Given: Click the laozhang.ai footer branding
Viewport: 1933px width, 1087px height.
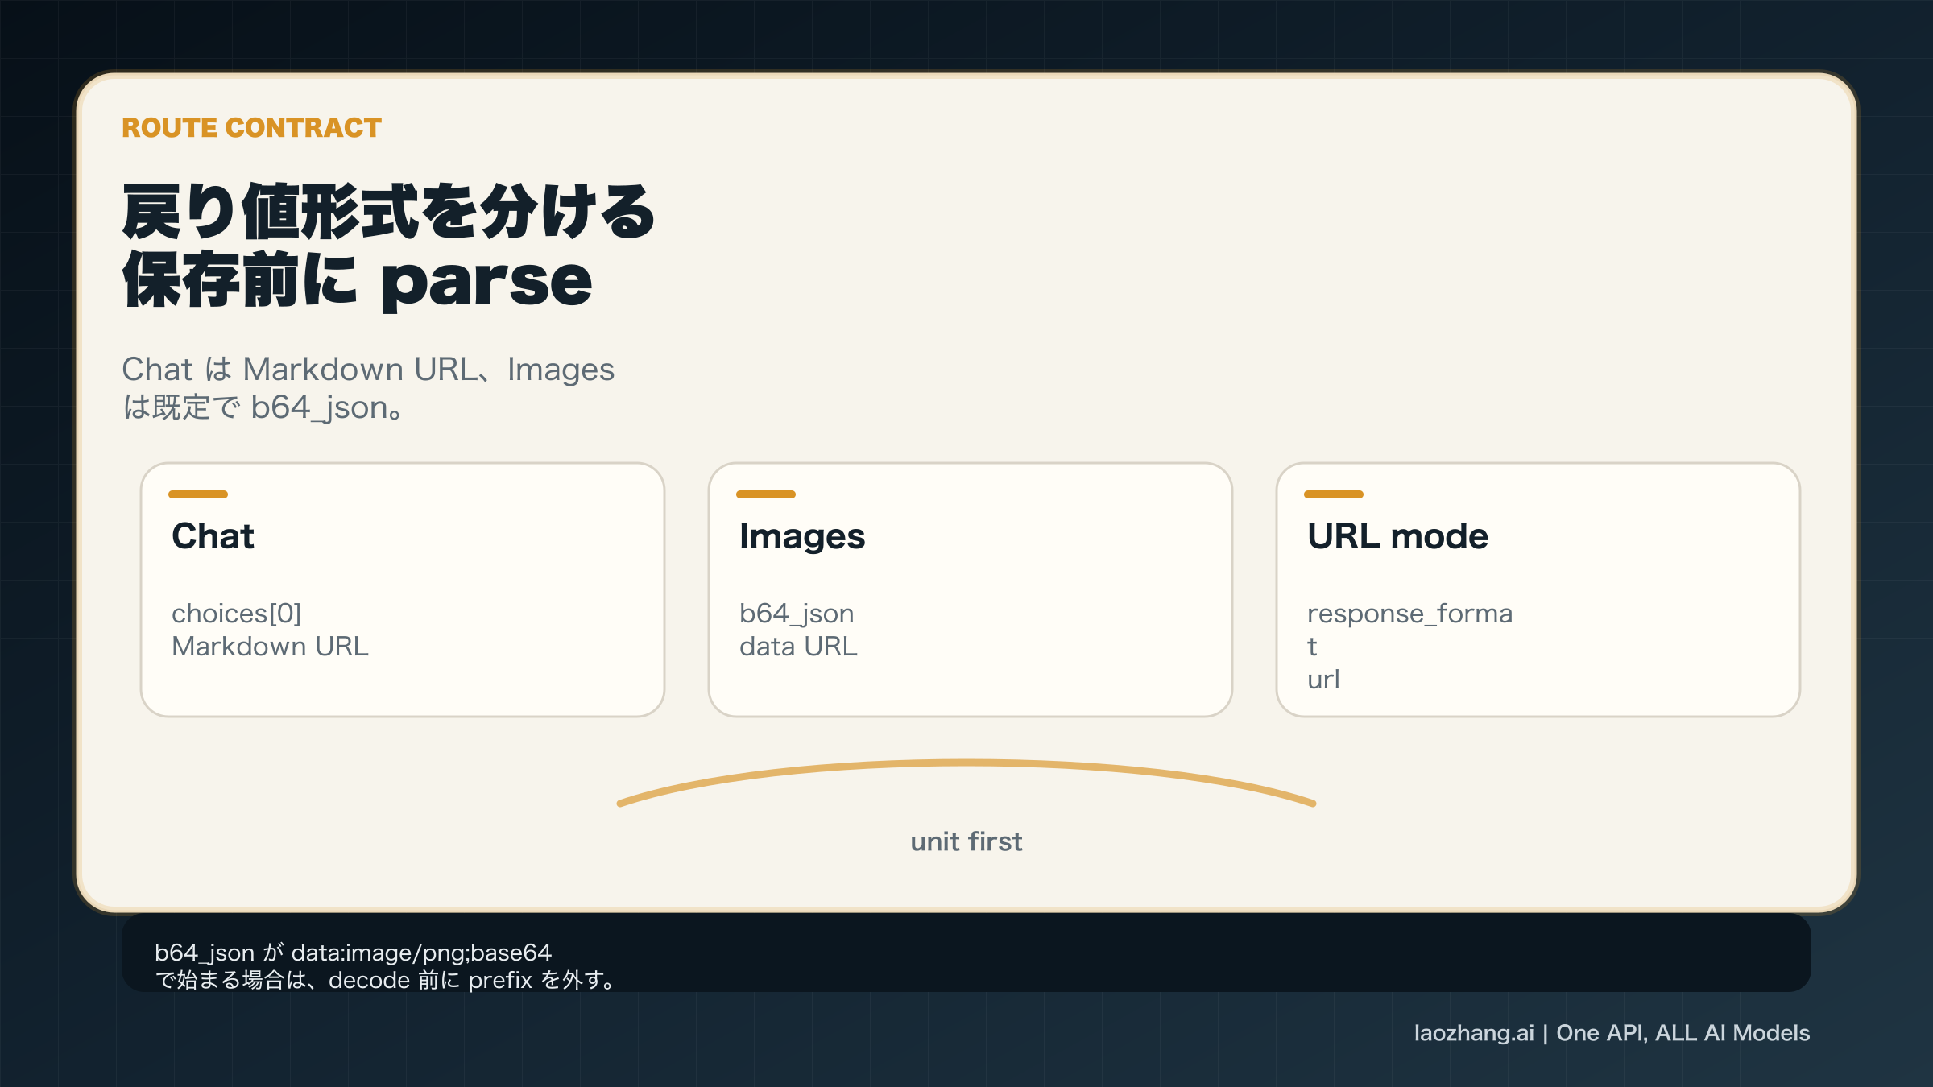Looking at the screenshot, I should [x=1474, y=1033].
